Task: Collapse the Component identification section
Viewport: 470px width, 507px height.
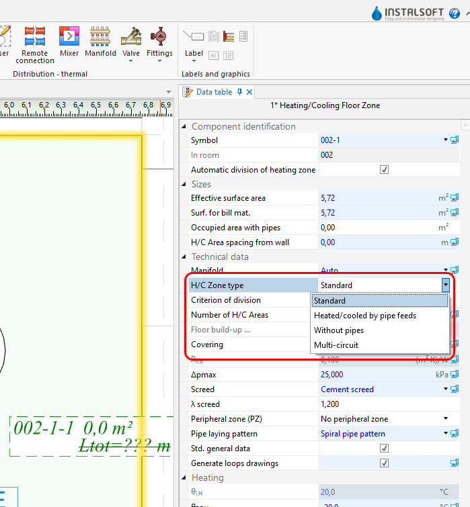Action: pos(186,126)
